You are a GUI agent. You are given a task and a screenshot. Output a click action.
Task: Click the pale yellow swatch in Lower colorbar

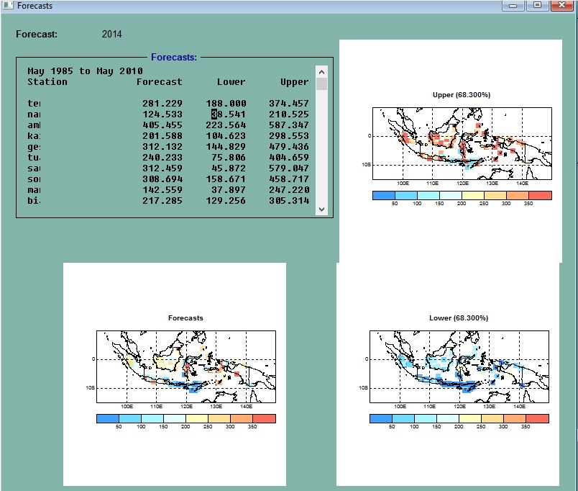click(x=470, y=418)
